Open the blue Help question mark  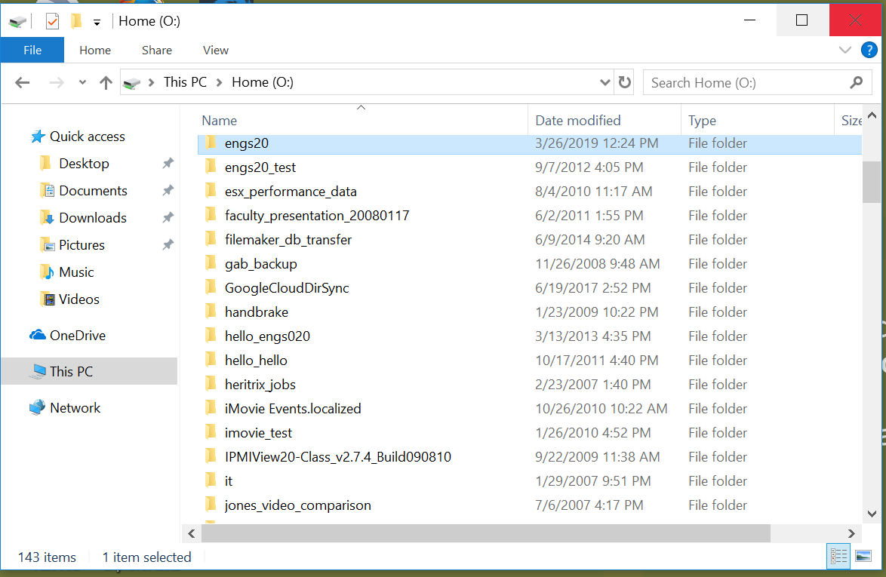(869, 50)
